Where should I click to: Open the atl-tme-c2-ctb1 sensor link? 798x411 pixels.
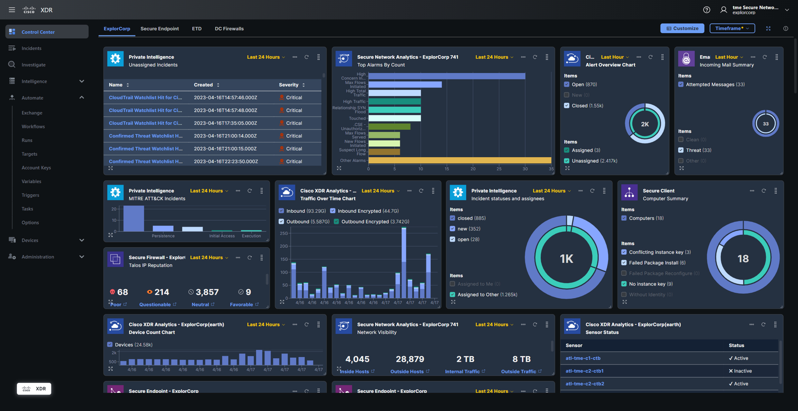tap(584, 371)
